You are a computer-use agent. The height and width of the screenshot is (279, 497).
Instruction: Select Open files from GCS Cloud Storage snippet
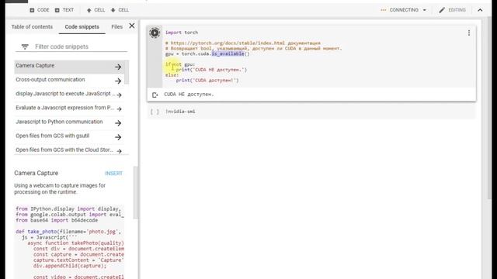coord(69,150)
